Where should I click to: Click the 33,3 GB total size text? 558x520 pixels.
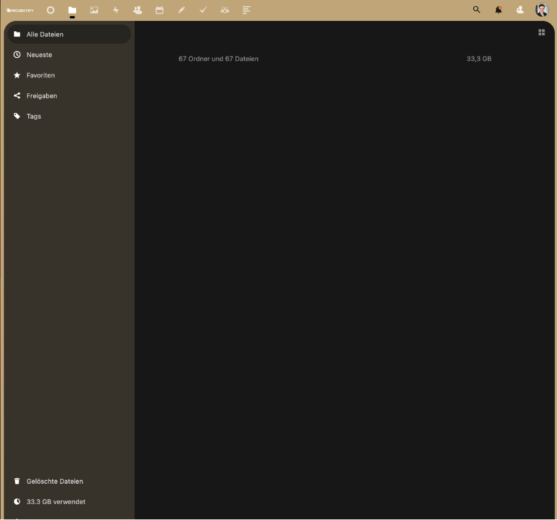(479, 59)
